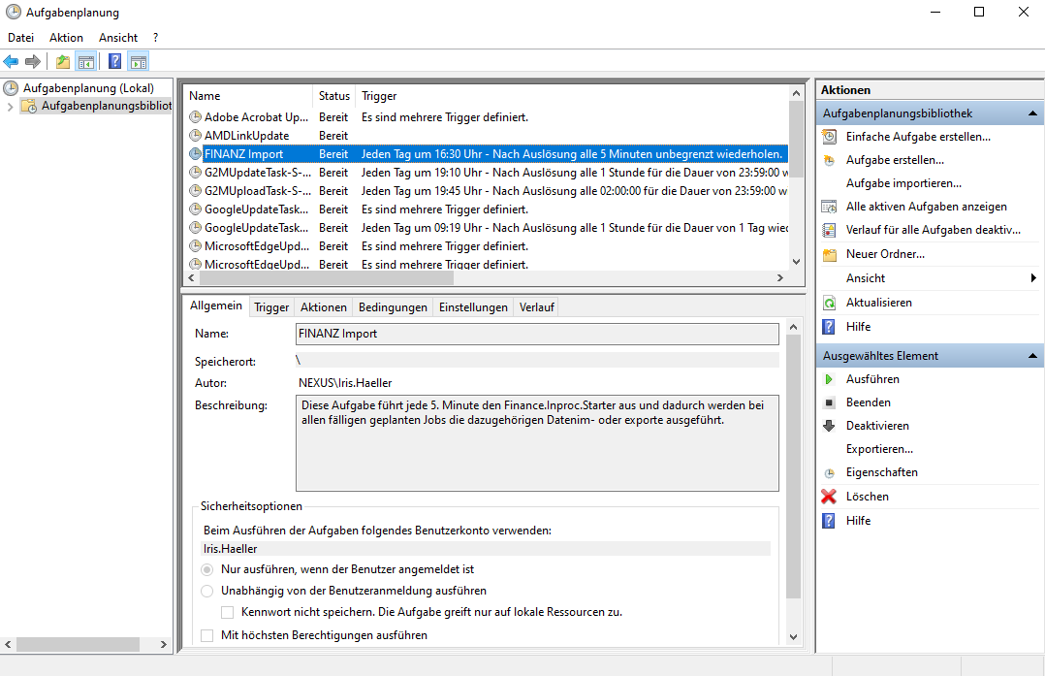Select 'Nur ausführen, wenn der Benutzer angemeldet ist'
1045x676 pixels.
point(206,569)
